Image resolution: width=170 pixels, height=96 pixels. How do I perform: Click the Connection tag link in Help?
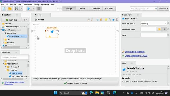coord(130,74)
